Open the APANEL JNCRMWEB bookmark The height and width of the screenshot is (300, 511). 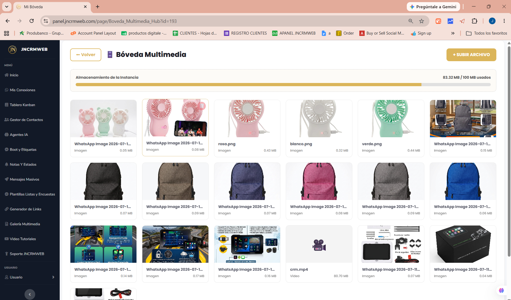tap(294, 33)
